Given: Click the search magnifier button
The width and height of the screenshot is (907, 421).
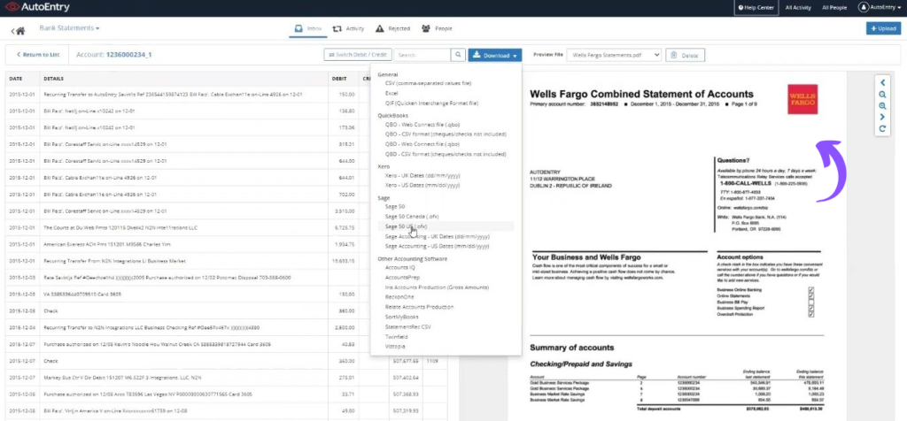Looking at the screenshot, I should [x=458, y=55].
